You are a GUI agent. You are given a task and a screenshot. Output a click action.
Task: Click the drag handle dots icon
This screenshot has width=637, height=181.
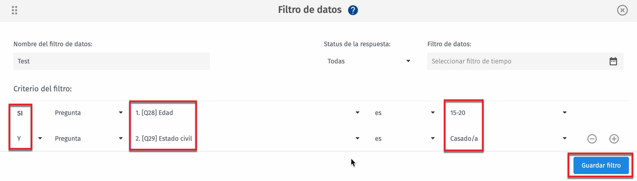[x=15, y=10]
